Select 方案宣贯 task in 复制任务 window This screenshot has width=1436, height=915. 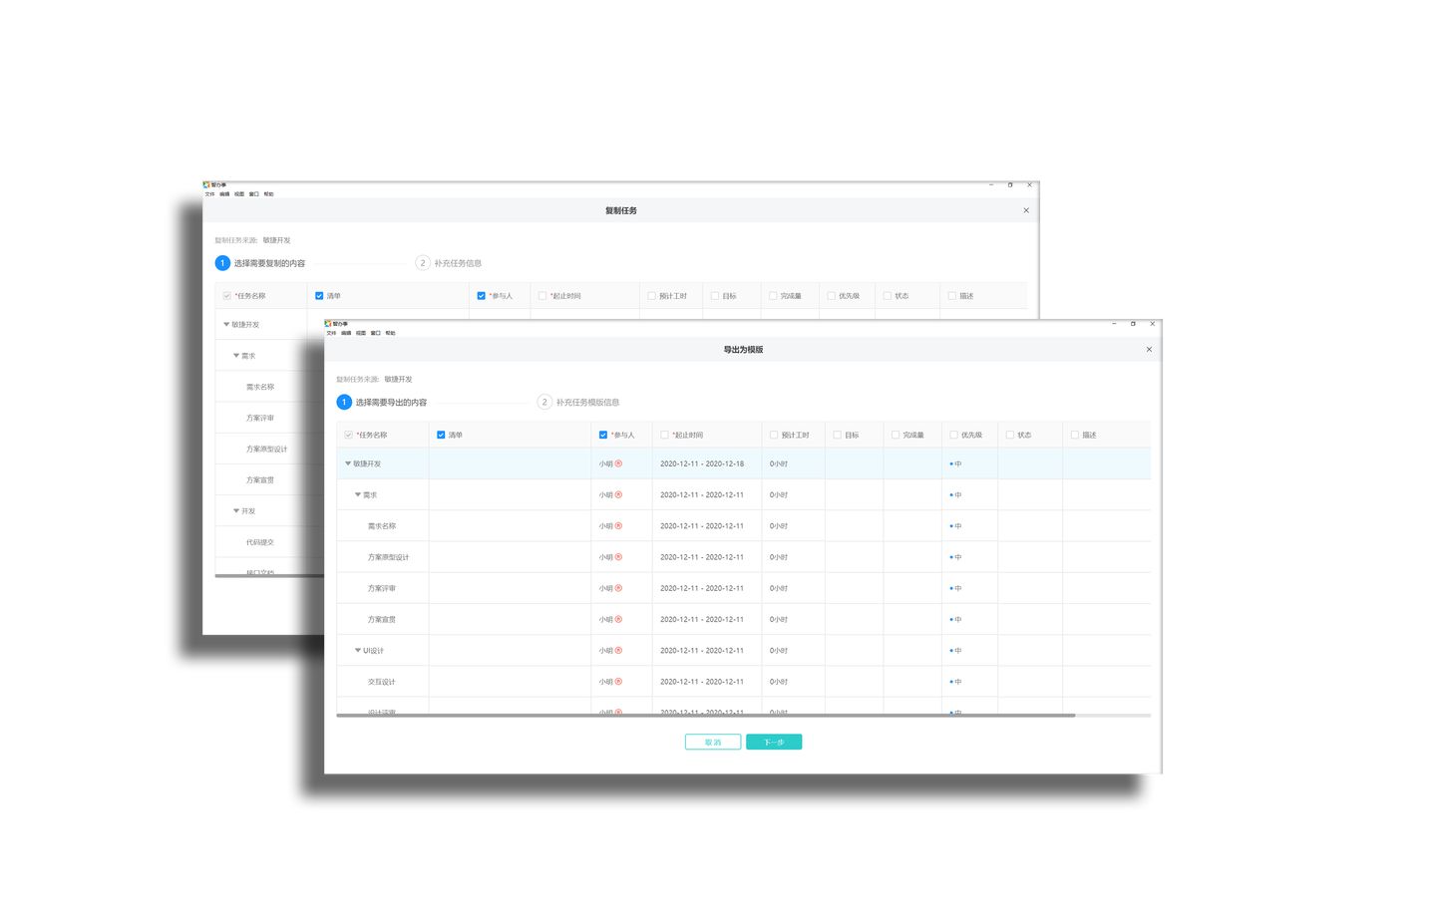click(260, 479)
